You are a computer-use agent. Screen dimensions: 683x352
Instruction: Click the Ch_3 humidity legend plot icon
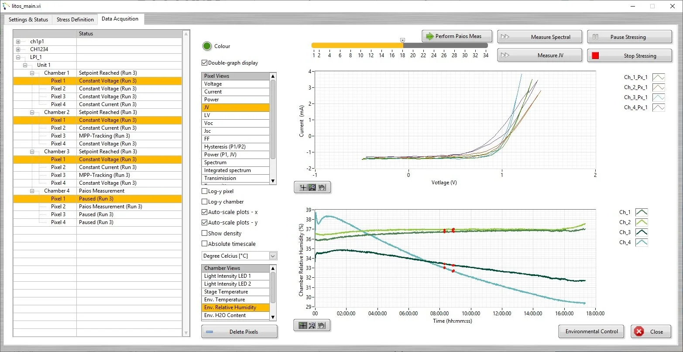tap(642, 232)
